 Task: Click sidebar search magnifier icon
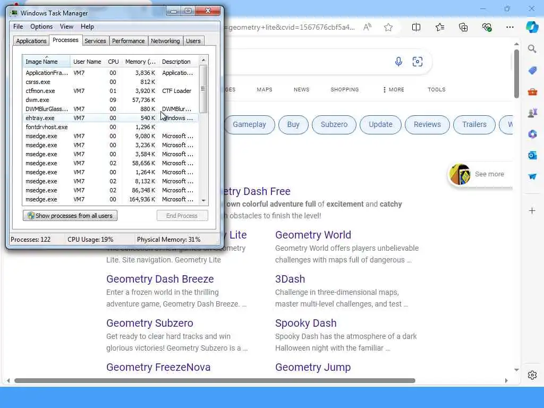pos(532,49)
